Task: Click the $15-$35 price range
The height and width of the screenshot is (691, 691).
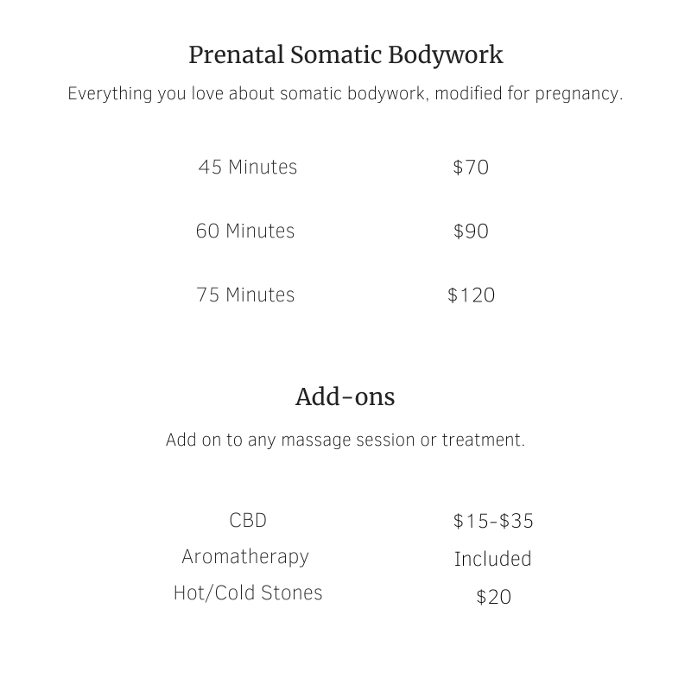Action: click(x=493, y=522)
